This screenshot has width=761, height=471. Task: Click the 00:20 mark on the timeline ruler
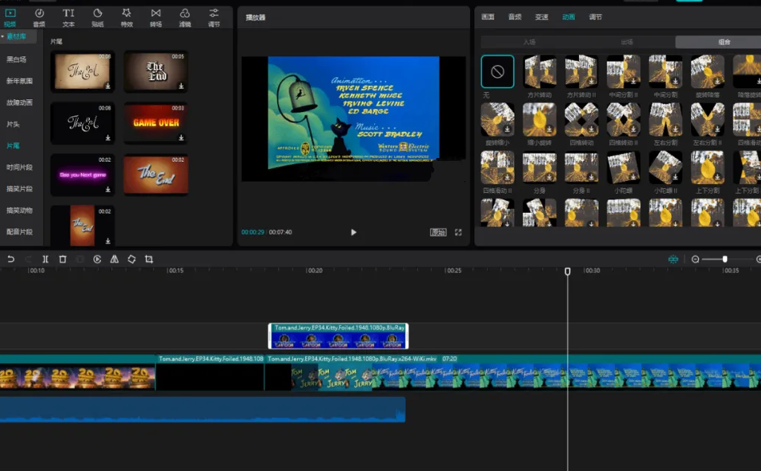315,271
